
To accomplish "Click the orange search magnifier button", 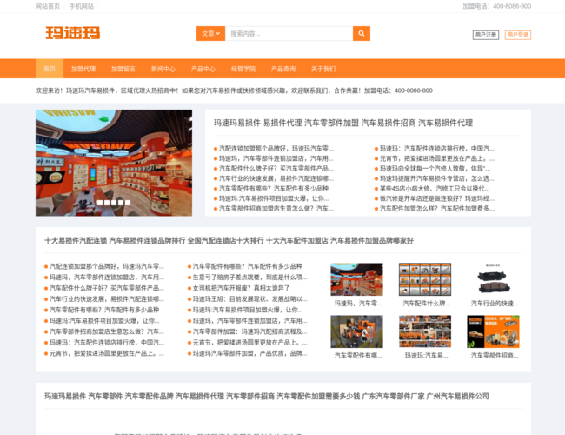I will (x=362, y=34).
